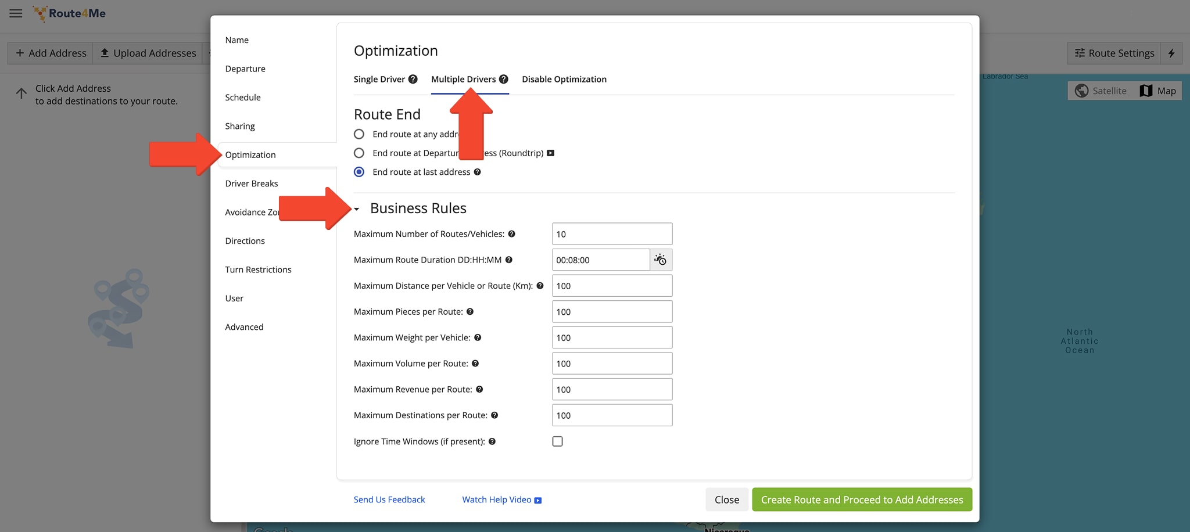
Task: Focus Maximum Destinations per Route field
Action: coord(612,415)
